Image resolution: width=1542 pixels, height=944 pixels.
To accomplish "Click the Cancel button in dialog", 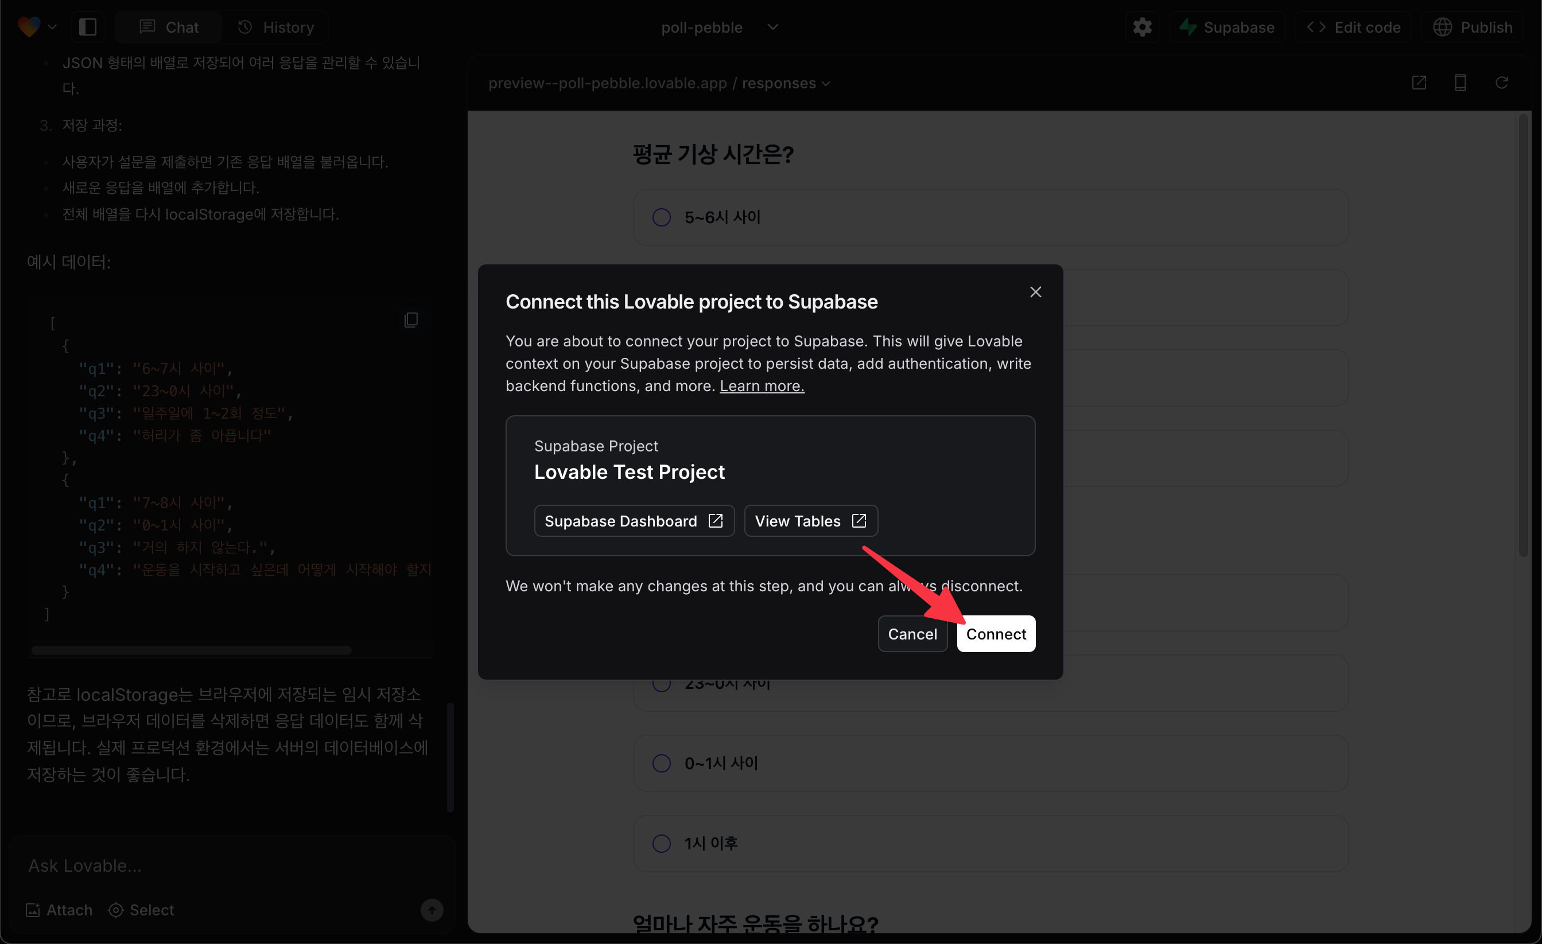I will tap(914, 634).
